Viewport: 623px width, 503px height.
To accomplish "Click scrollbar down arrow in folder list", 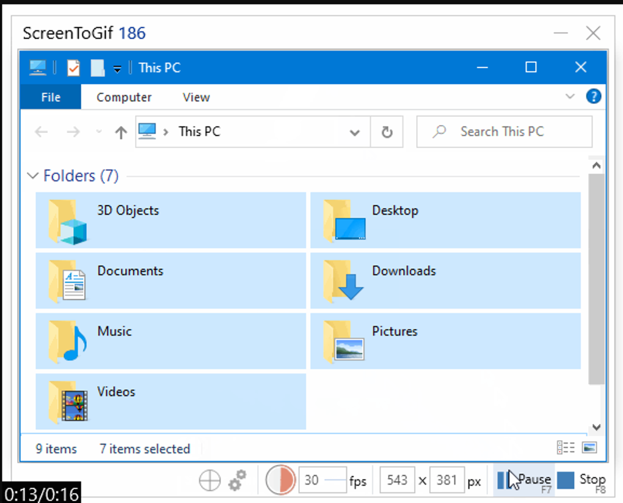I will point(596,427).
